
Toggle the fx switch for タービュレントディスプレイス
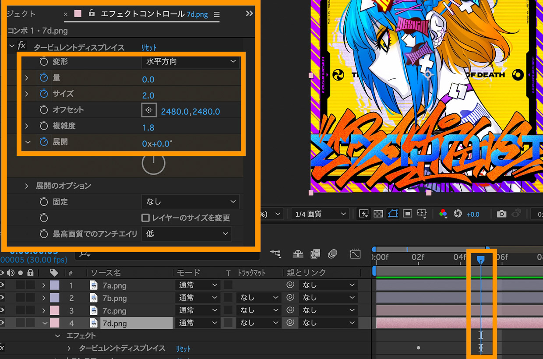(22, 46)
